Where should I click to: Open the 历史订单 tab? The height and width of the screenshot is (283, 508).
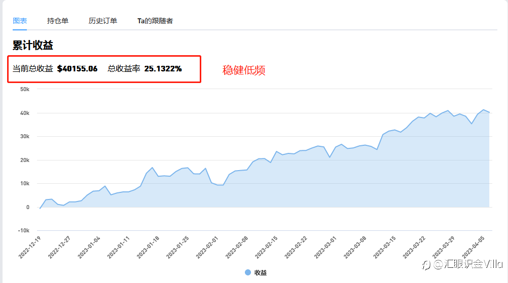(103, 21)
